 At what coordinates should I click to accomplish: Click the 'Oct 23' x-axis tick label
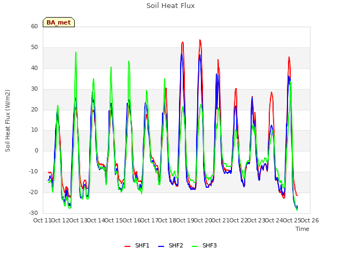256,220
